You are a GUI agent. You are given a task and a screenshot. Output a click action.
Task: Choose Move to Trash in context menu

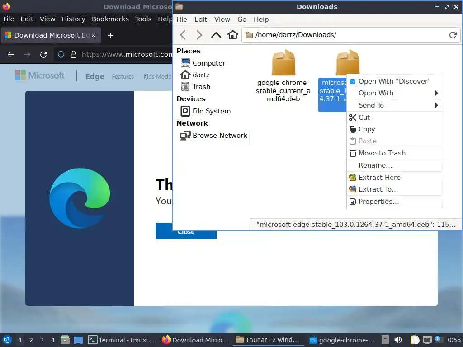[x=394, y=153]
